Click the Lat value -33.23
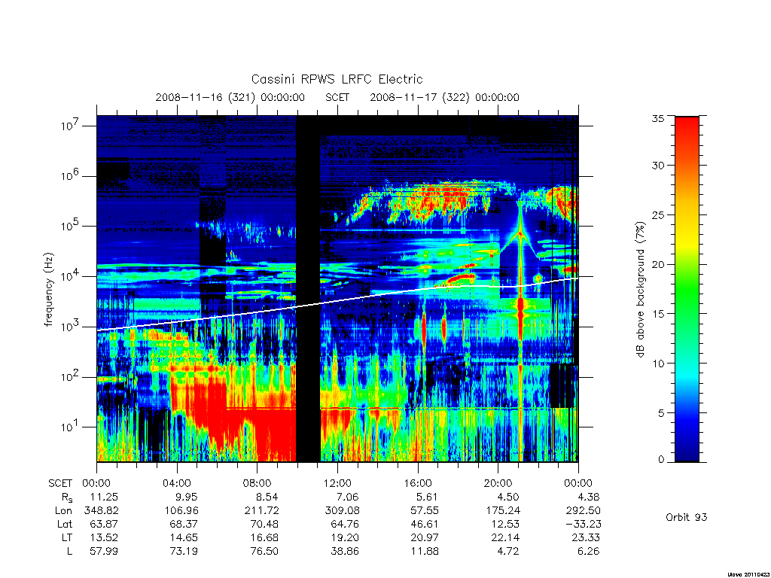Screen dimensions: 771x578 tap(582, 524)
